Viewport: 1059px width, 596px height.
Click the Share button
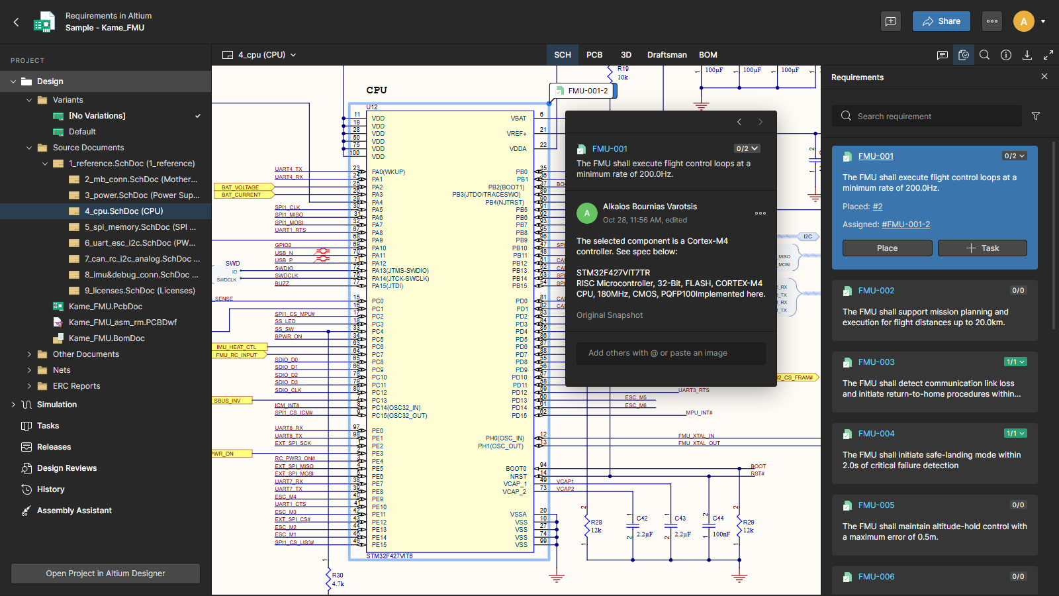coord(941,21)
